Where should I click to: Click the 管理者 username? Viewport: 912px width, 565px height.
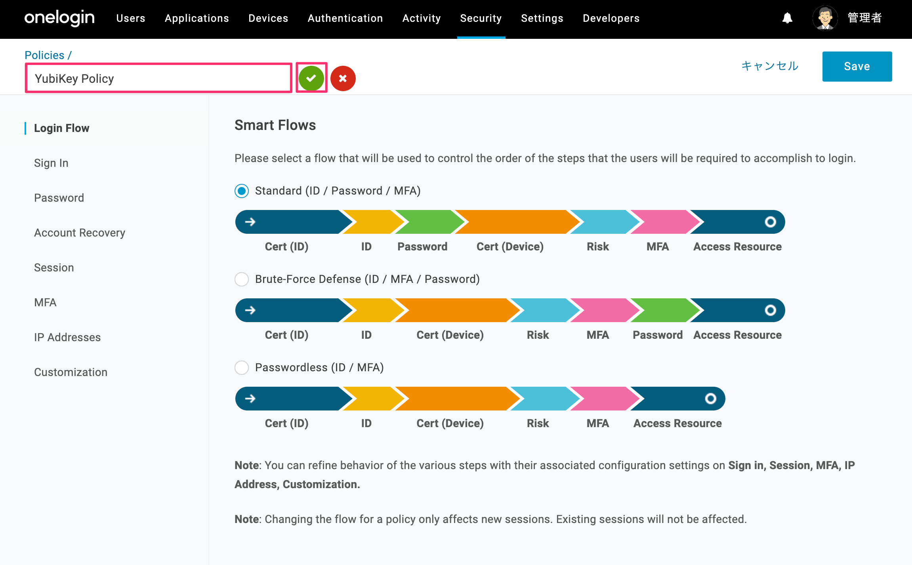coord(864,18)
